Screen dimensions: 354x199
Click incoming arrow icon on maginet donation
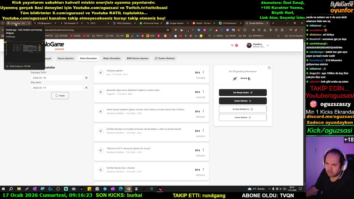point(101,92)
